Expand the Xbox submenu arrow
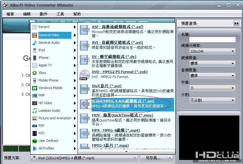This screenshot has height=164, width=243. pos(75,73)
